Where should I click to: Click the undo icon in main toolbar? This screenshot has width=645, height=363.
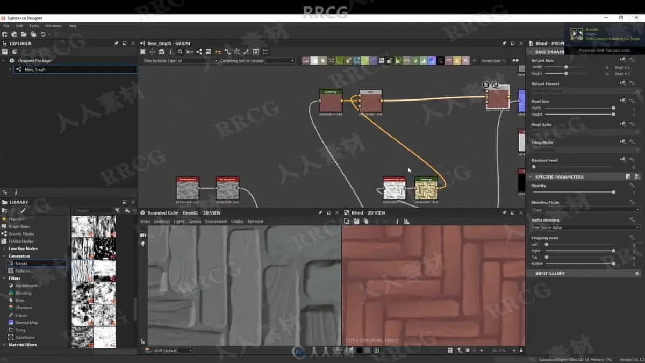click(x=43, y=34)
